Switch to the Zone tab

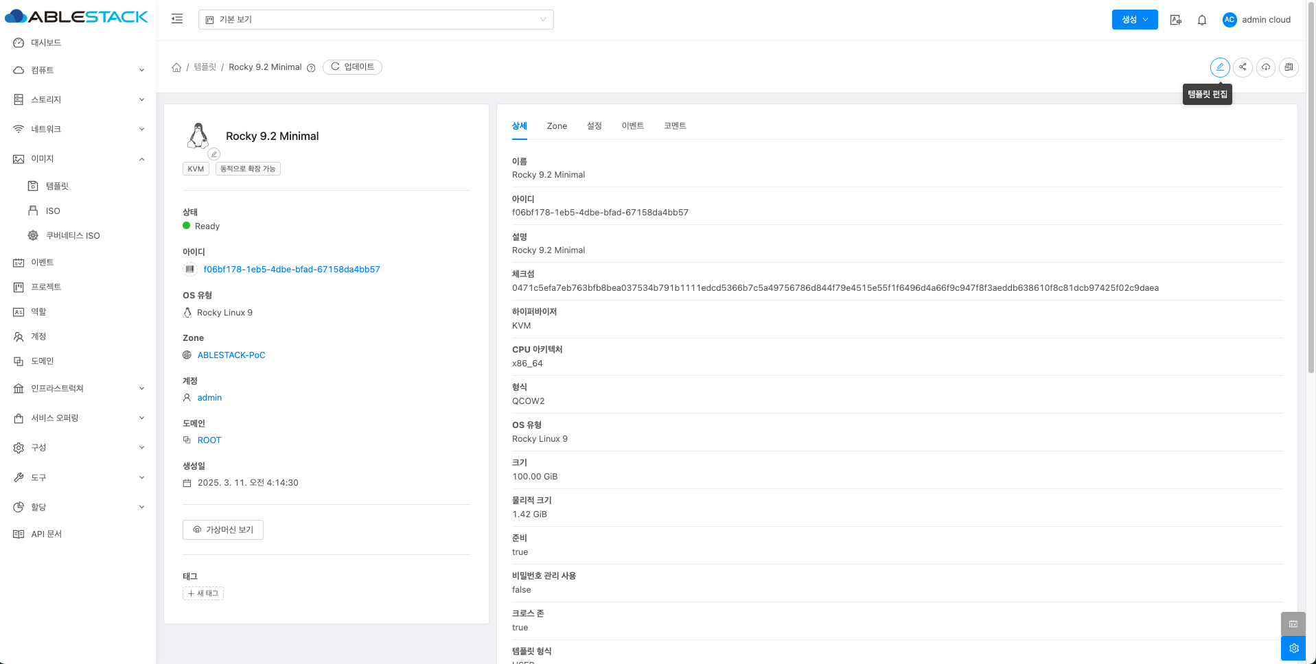pyautogui.click(x=557, y=126)
